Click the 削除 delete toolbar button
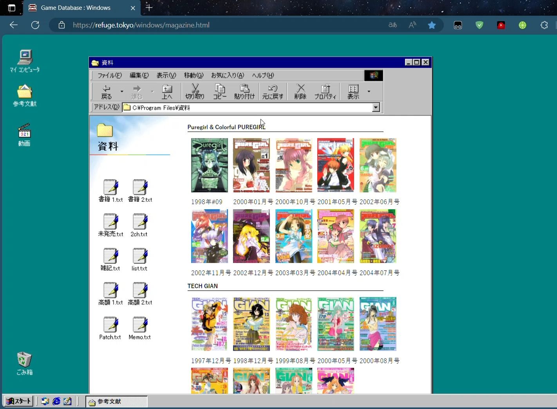The image size is (557, 409). tap(300, 92)
